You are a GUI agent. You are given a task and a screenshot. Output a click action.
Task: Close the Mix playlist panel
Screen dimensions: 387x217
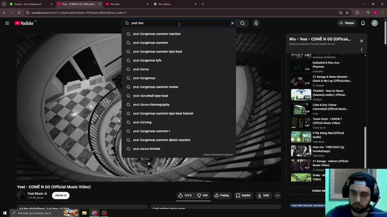(361, 41)
